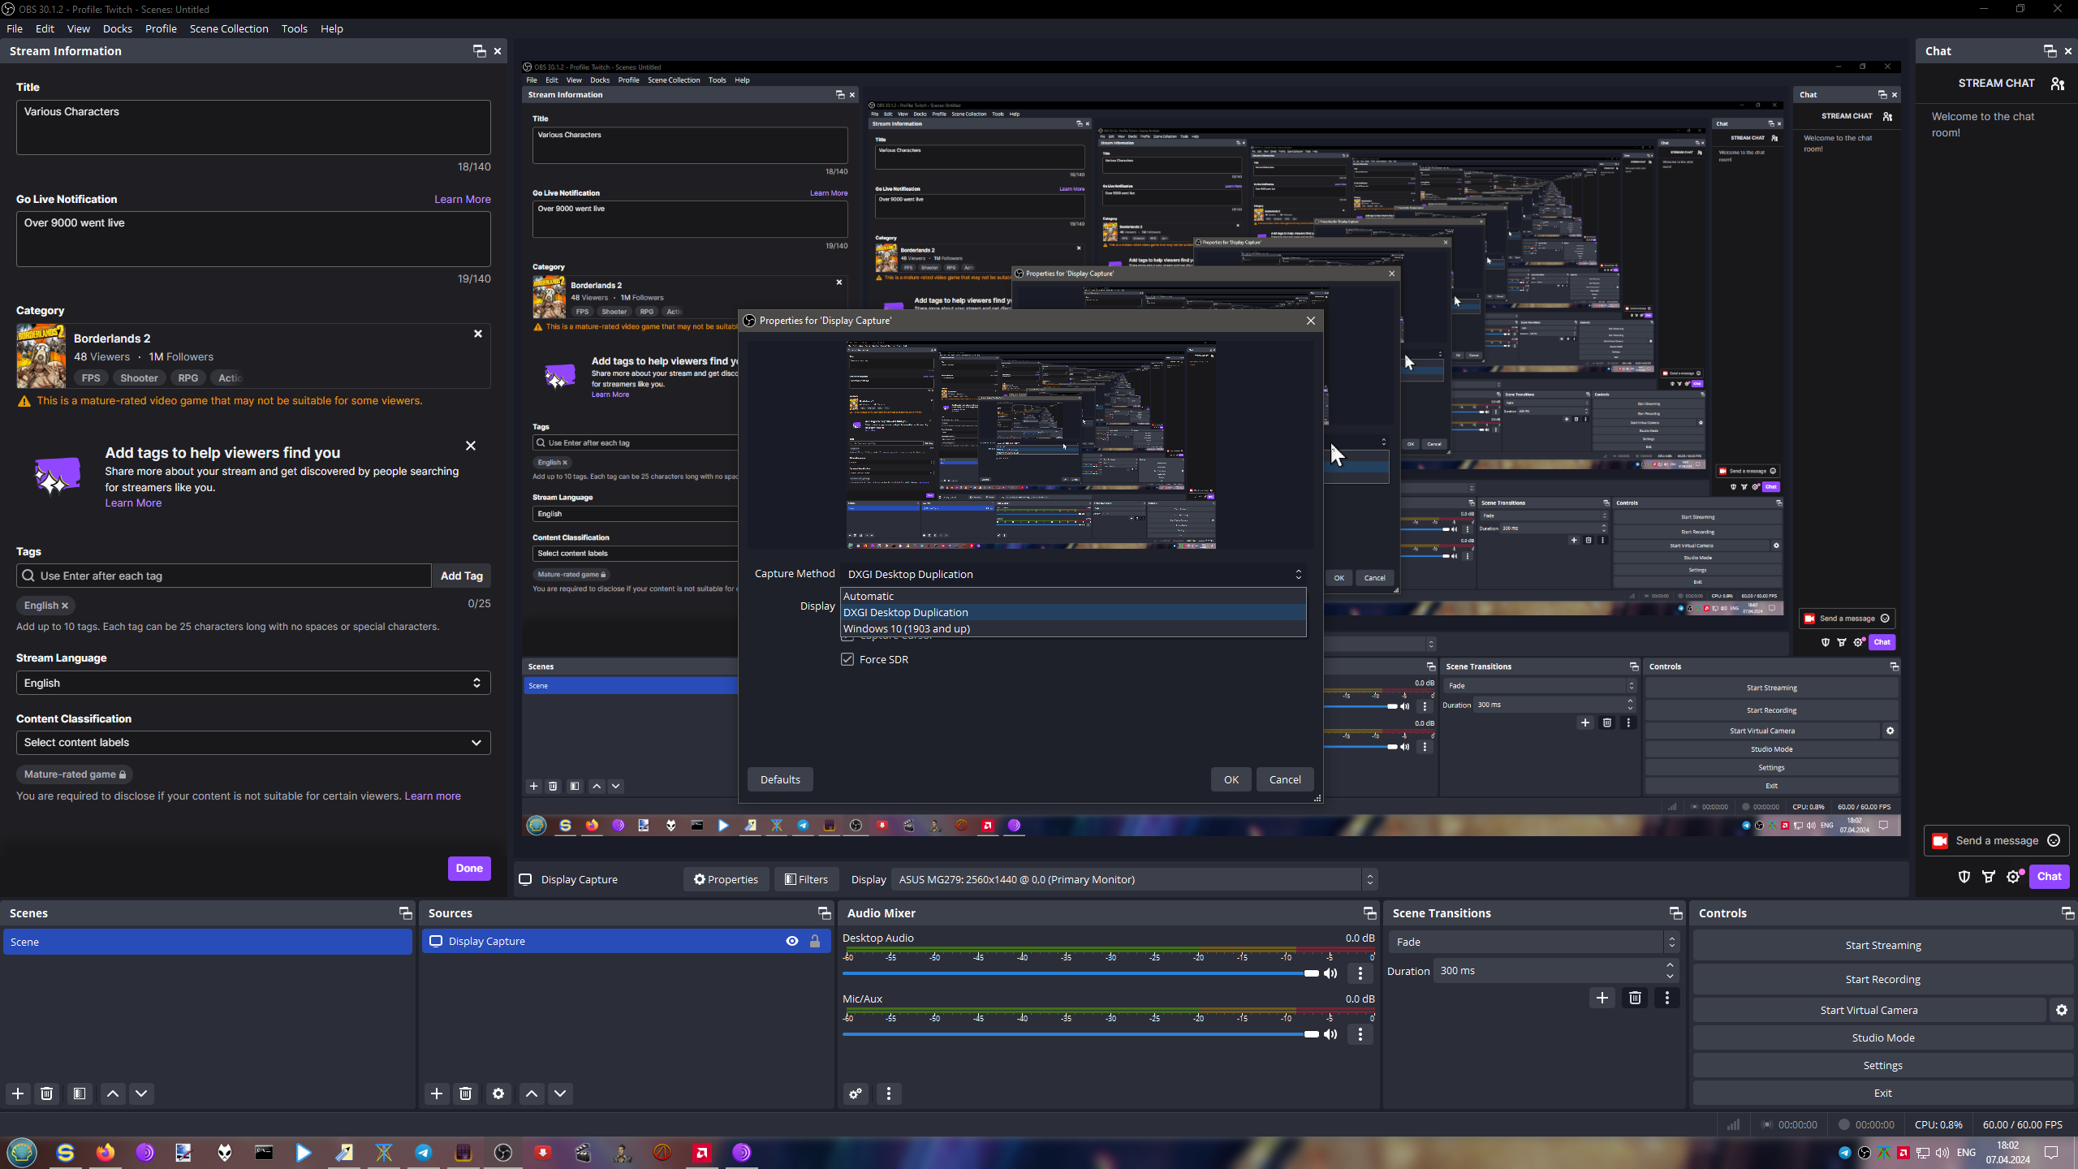Screen dimensions: 2078x1169
Task: Click Start Streaming button
Action: coord(1882,945)
